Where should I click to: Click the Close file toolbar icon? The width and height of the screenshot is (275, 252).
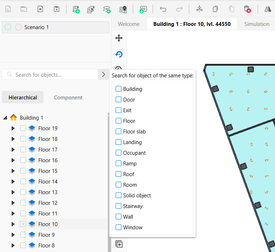[40, 9]
